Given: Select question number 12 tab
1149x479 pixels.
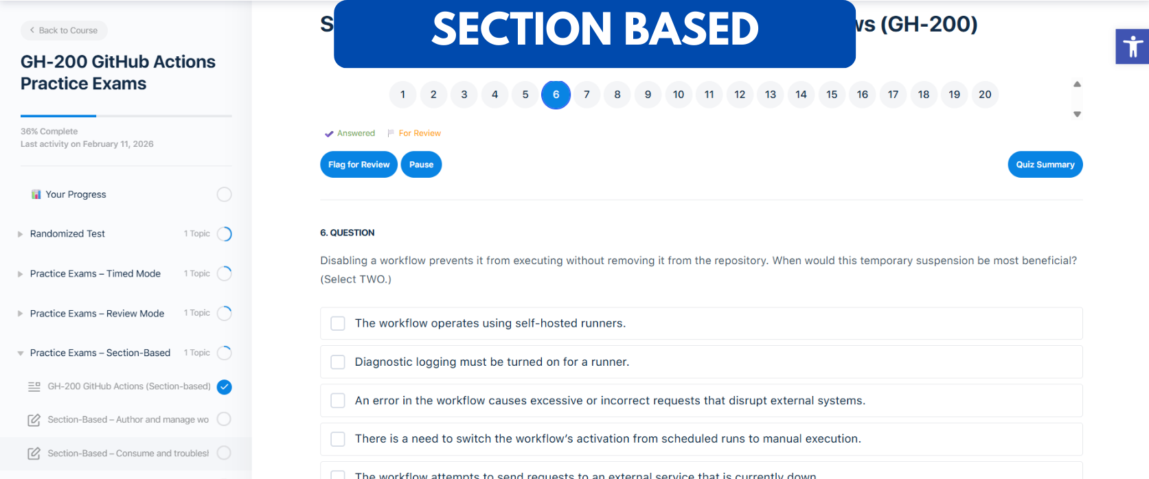Looking at the screenshot, I should click(740, 95).
